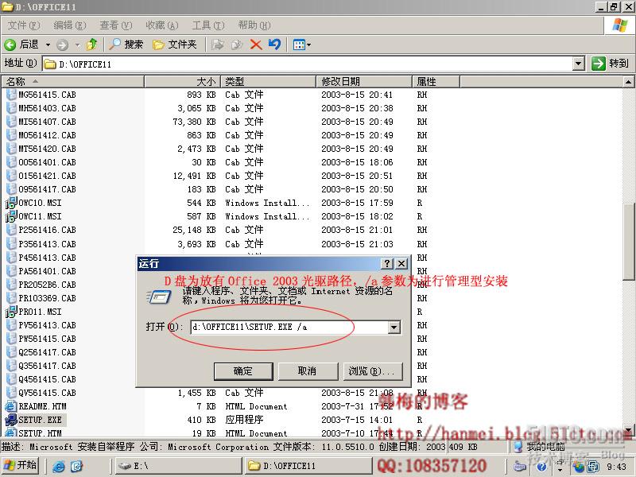Image resolution: width=636 pixels, height=477 pixels.
Task: Click the vertical scrollbar thumb
Action: (x=628, y=242)
